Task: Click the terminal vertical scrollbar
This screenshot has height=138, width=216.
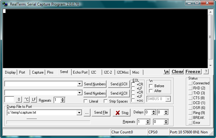Action: point(210,37)
